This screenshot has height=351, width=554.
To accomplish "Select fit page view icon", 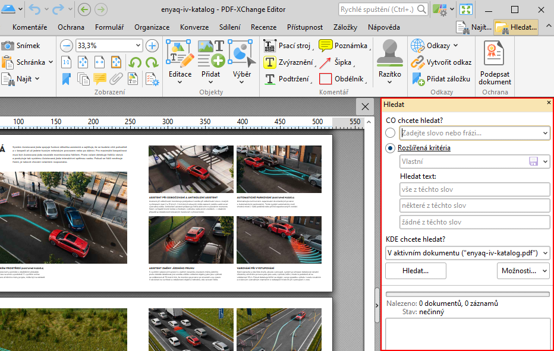I will click(83, 62).
